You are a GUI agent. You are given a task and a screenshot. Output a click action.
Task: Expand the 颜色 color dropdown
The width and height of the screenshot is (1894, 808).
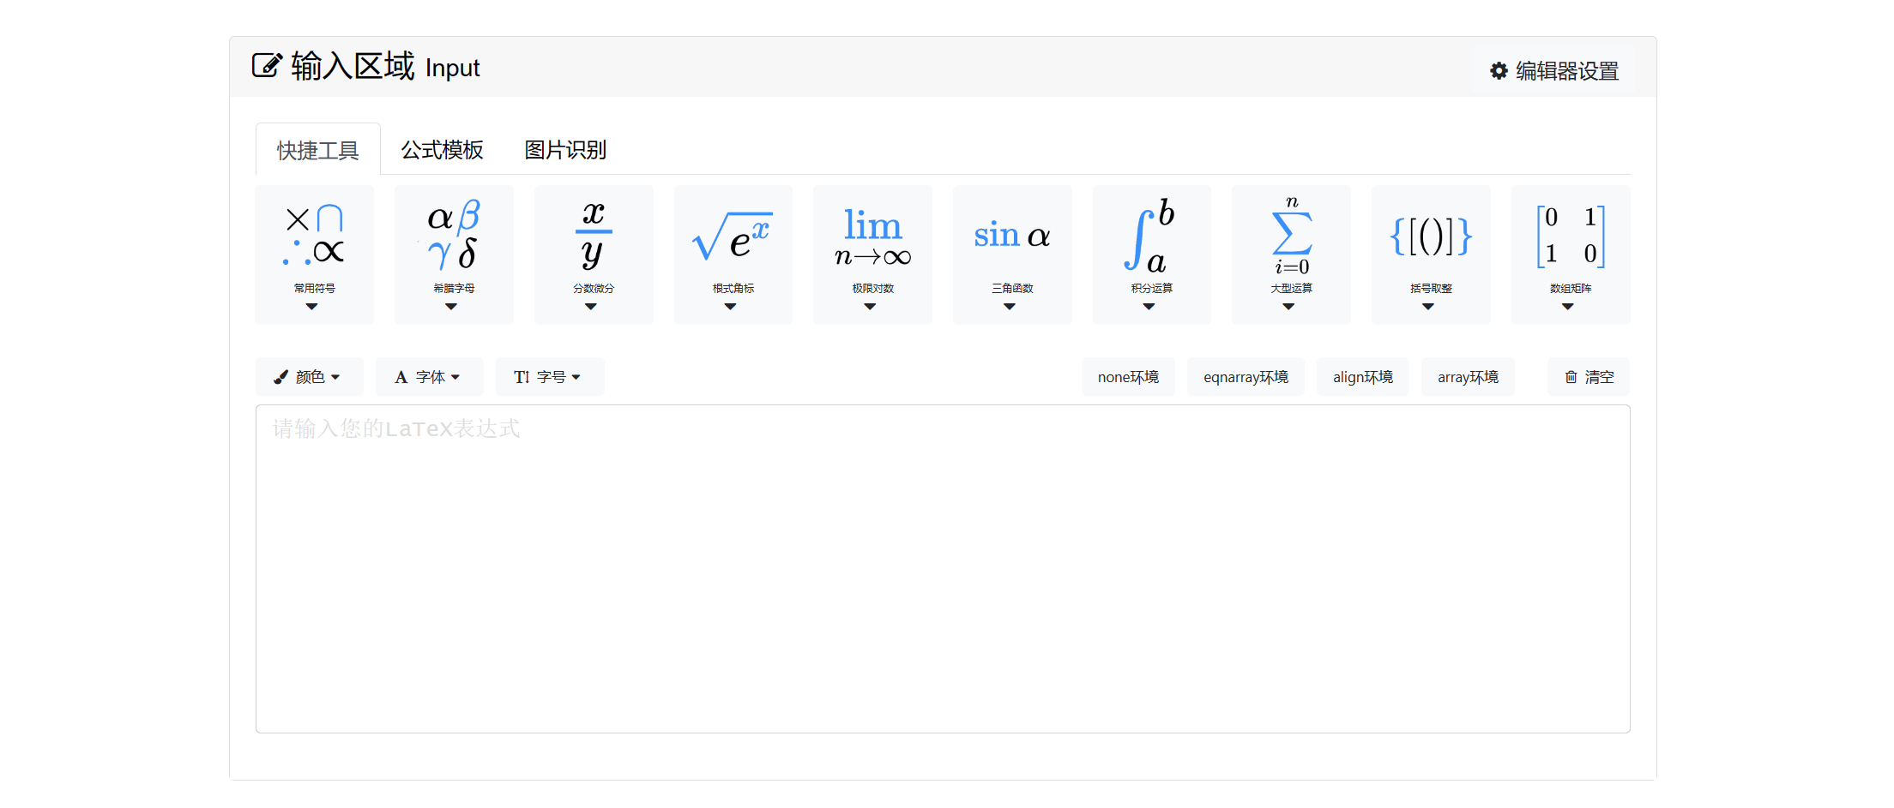(x=309, y=377)
